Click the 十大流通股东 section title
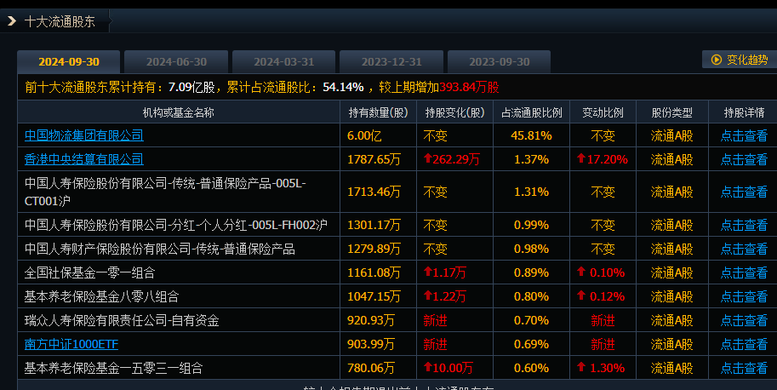Viewport: 777px width, 390px height. click(60, 21)
